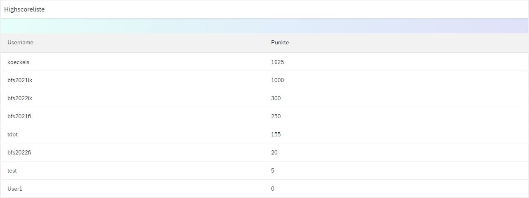Select the bfs2022ik username entry
The width and height of the screenshot is (529, 198).
coord(20,98)
